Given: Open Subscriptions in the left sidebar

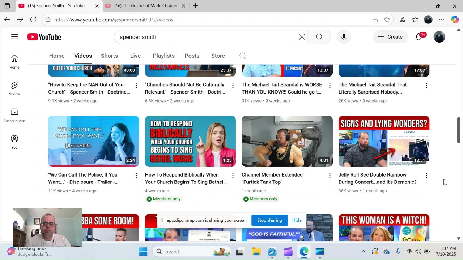Looking at the screenshot, I should [x=14, y=115].
